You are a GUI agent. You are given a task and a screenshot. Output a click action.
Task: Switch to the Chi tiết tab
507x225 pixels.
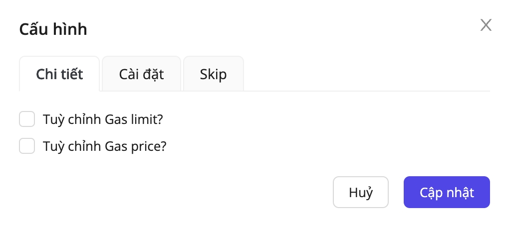[x=59, y=74]
